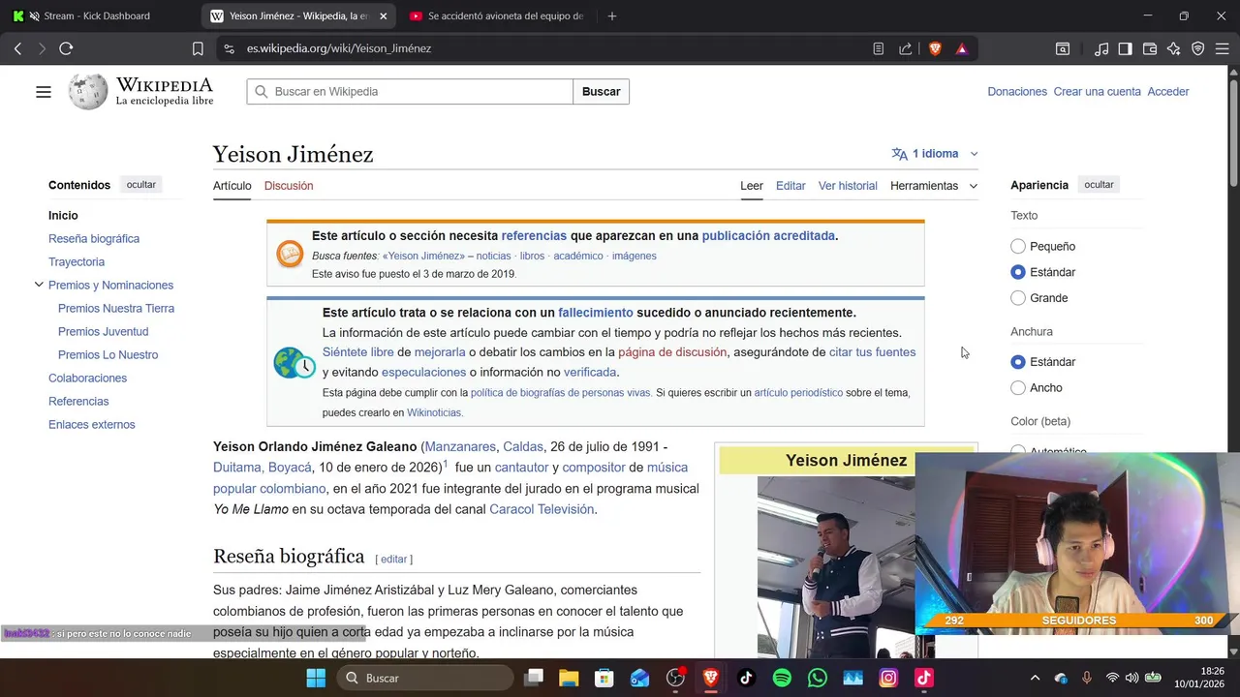Image resolution: width=1240 pixels, height=697 pixels.
Task: Open Brave Rewards triangle icon
Action: (x=961, y=48)
